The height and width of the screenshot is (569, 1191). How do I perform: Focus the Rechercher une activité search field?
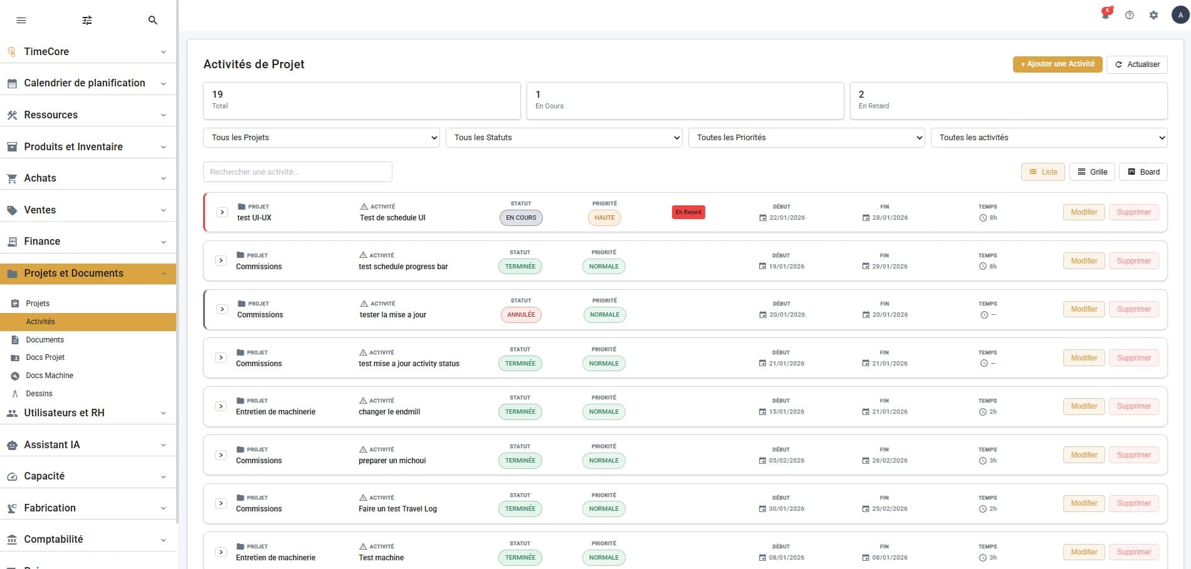tap(298, 172)
